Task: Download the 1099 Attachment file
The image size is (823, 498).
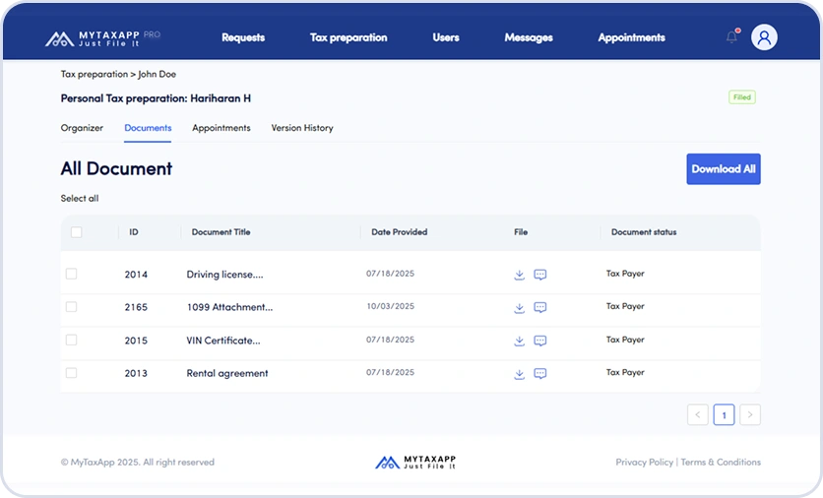Action: coord(519,308)
